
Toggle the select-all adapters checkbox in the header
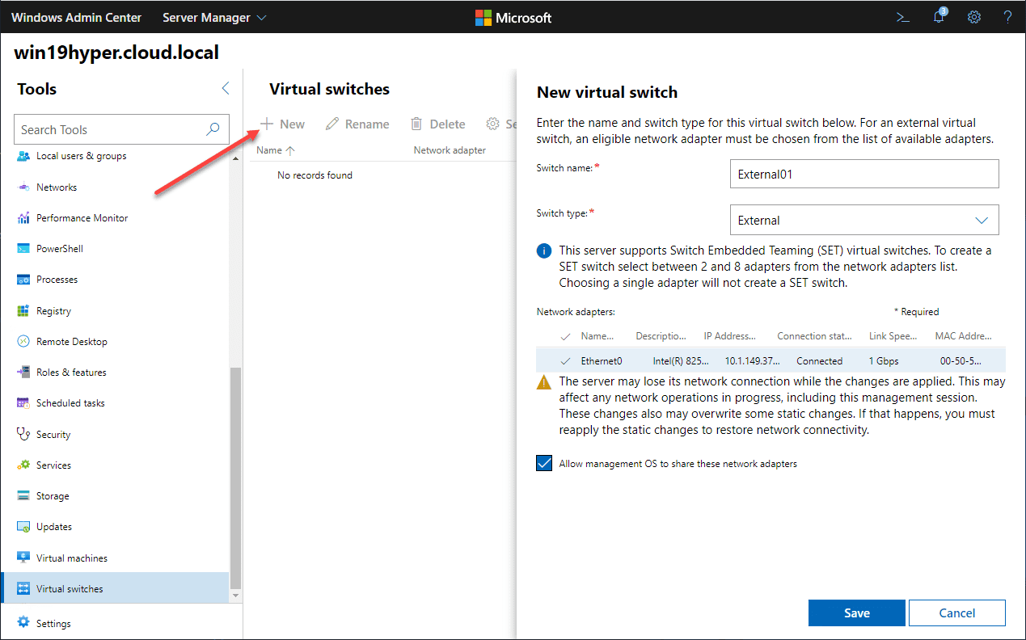pos(565,335)
